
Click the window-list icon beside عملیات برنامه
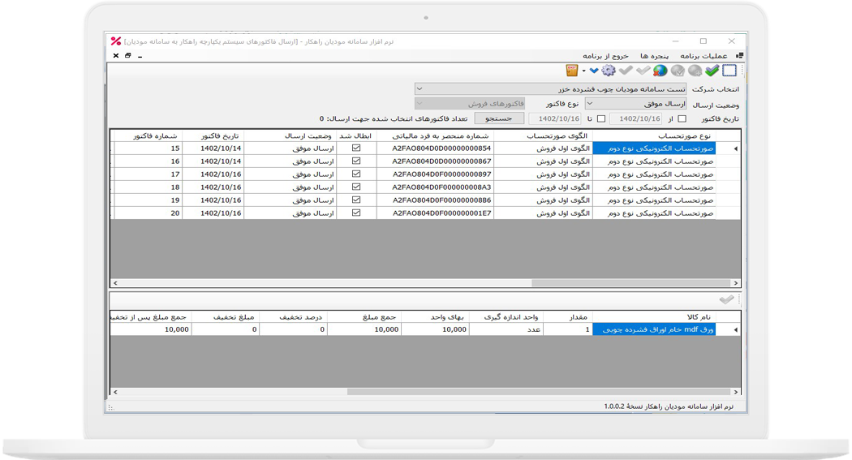click(739, 55)
